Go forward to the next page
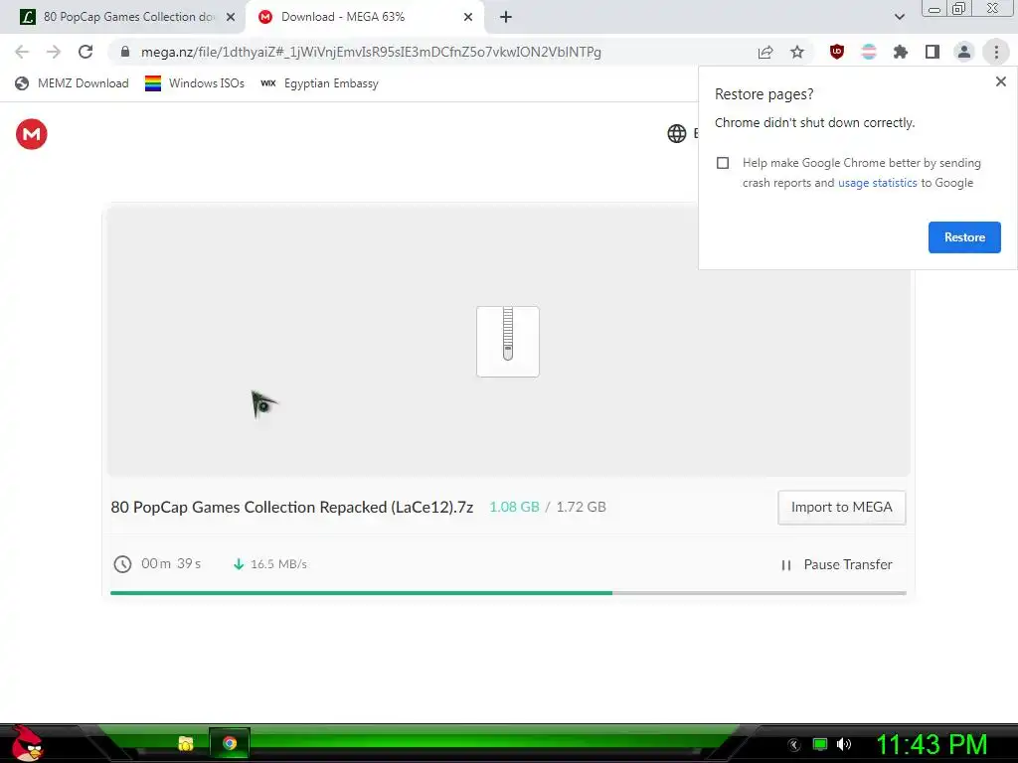1018x763 pixels. (54, 52)
